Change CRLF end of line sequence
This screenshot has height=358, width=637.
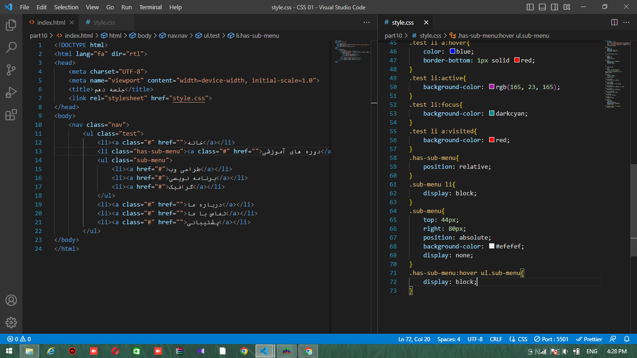(x=496, y=339)
